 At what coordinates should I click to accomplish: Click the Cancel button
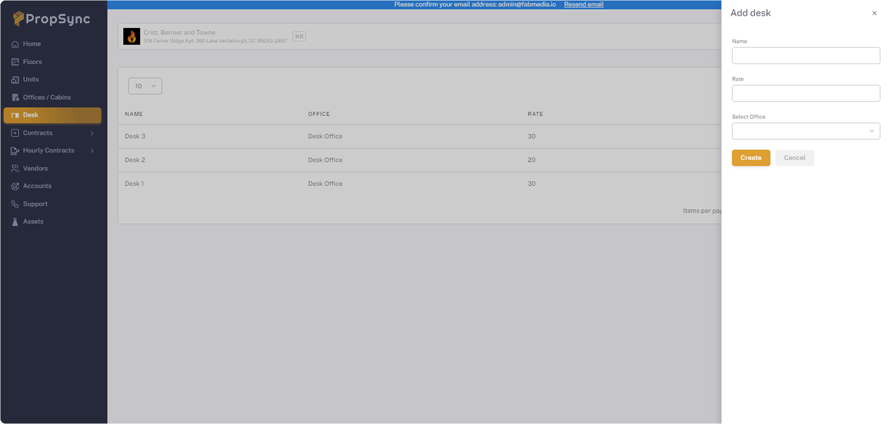click(794, 158)
